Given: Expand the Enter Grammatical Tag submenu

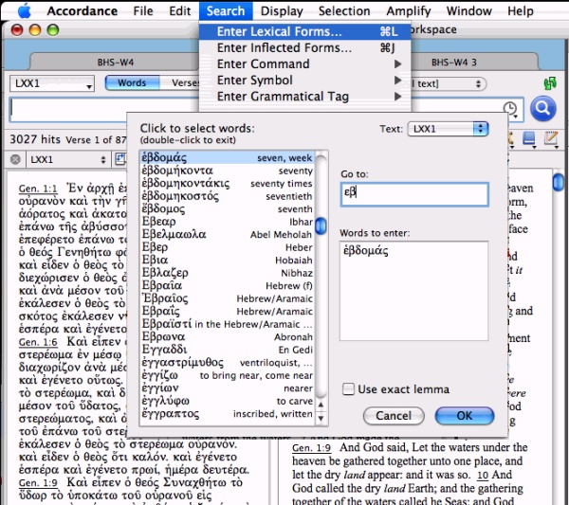Looking at the screenshot, I should coord(304,97).
